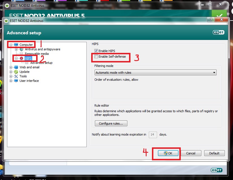Select Advanced setup under HIPS

41,63
